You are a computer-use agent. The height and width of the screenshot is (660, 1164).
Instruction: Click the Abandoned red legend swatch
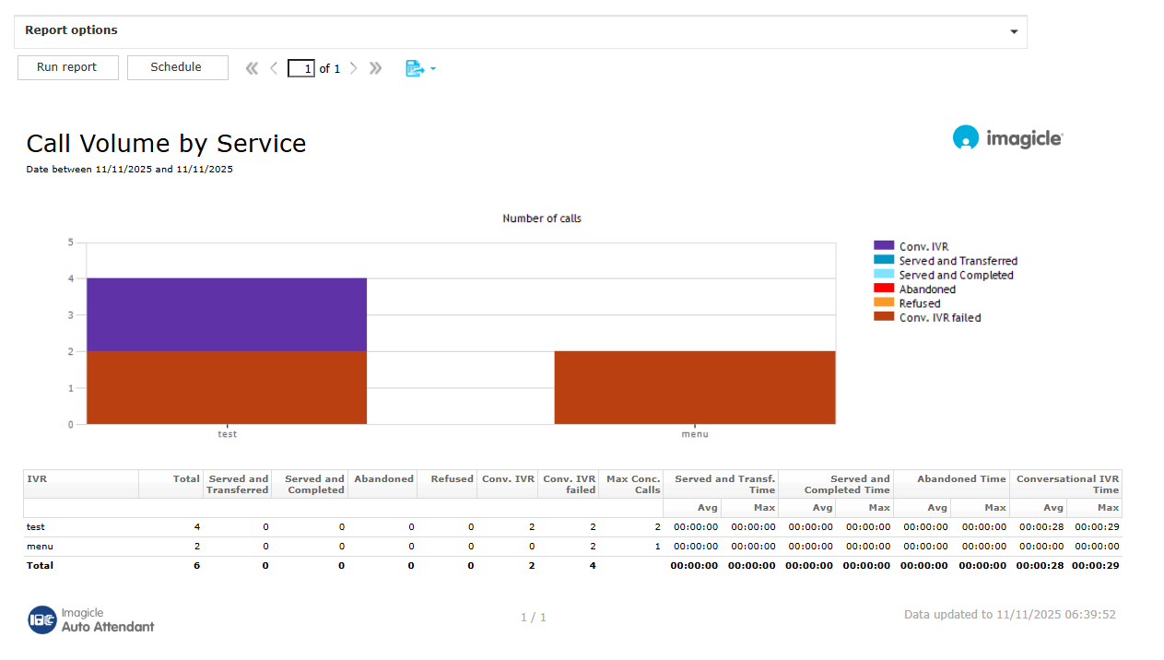884,289
